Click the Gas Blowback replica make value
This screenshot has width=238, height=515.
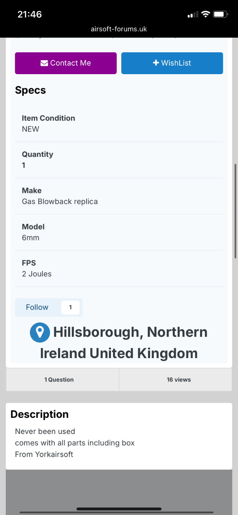click(x=60, y=202)
